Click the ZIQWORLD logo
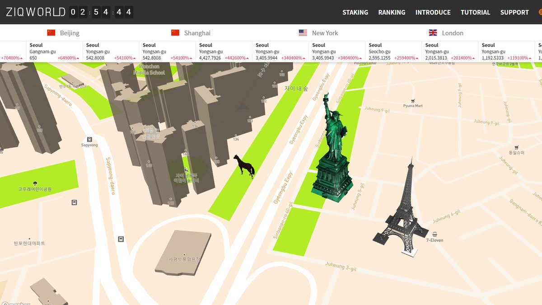This screenshot has width=542, height=305. [36, 12]
